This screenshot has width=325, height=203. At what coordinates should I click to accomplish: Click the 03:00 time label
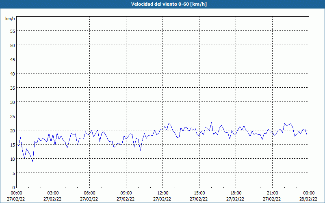coord(53,193)
